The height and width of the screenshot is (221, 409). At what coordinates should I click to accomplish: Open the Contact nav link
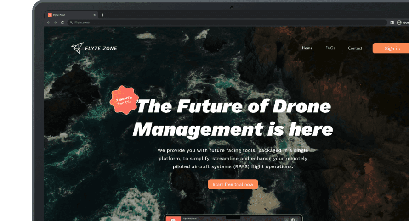point(355,48)
